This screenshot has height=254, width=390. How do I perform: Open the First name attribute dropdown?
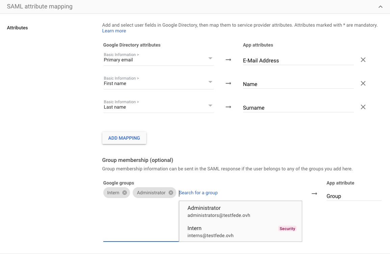pyautogui.click(x=210, y=82)
